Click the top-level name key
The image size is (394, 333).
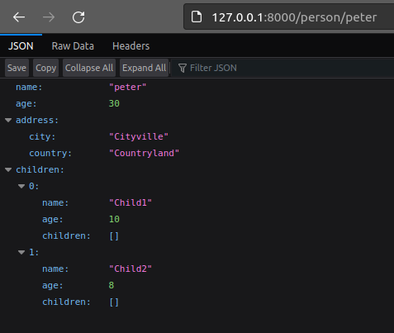click(x=29, y=87)
